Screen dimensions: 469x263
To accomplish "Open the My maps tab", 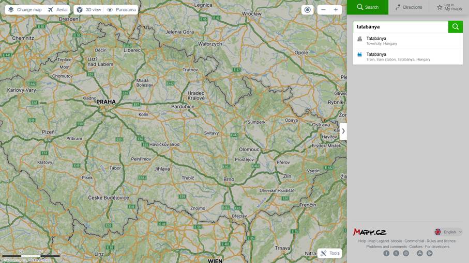I will point(449,7).
